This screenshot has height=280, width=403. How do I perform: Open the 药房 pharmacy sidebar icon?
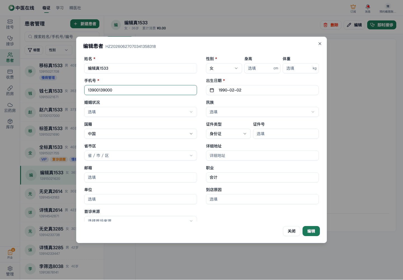tap(10, 91)
